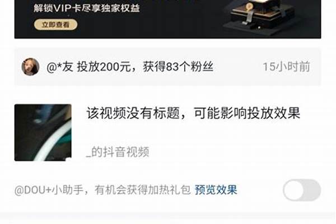Tap the @DOU+小助手 mention text
This screenshot has width=336, height=224.
(49, 190)
